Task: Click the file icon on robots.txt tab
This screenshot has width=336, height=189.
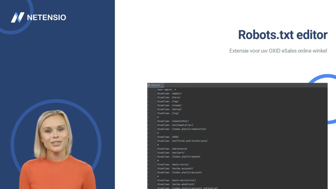Action: 149,85
